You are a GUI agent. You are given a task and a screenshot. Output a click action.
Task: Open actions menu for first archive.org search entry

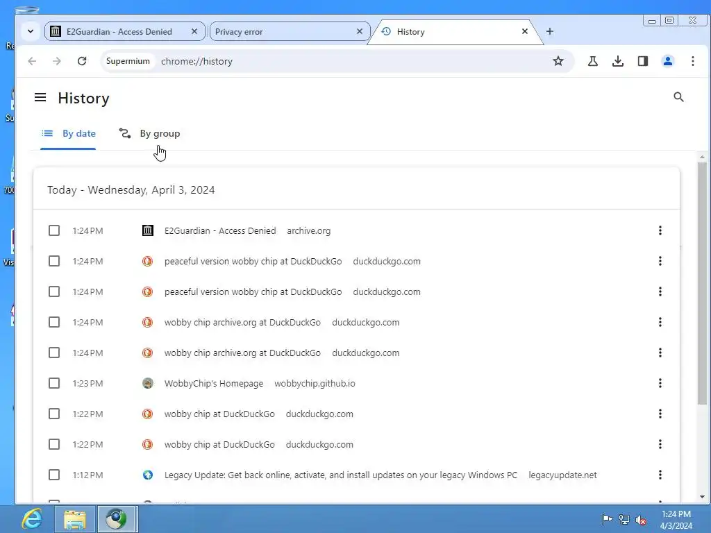[x=660, y=322]
